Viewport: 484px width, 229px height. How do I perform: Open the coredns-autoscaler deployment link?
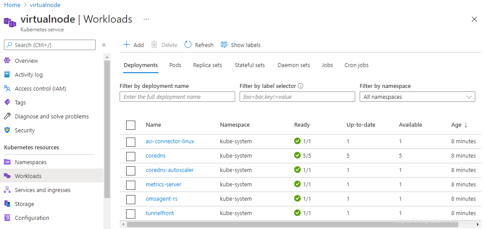point(169,170)
